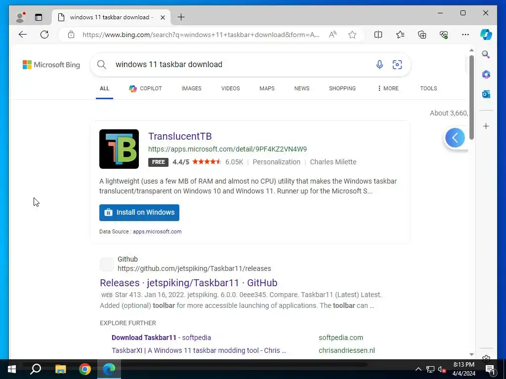The height and width of the screenshot is (379, 506).
Task: Open the tab actions menu icon
Action: pyautogui.click(x=39, y=17)
